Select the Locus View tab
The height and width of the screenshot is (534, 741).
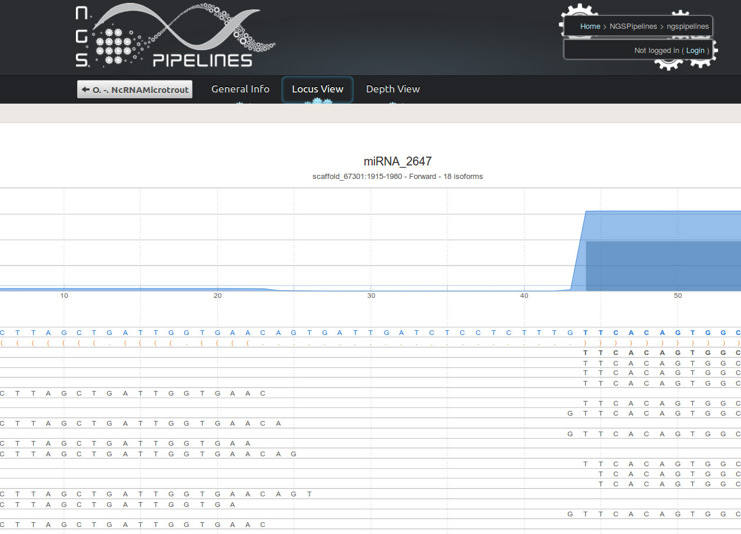pos(317,89)
